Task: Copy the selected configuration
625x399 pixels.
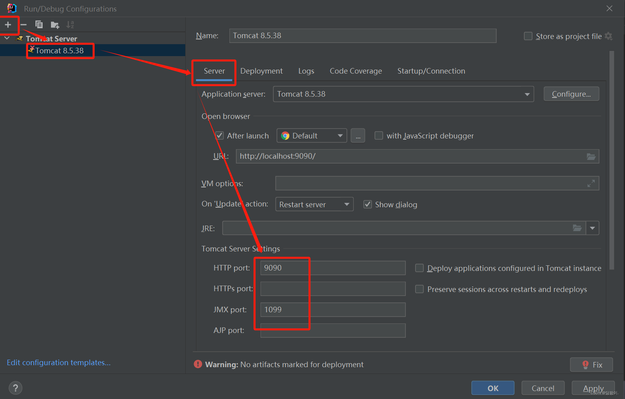Action: click(39, 25)
